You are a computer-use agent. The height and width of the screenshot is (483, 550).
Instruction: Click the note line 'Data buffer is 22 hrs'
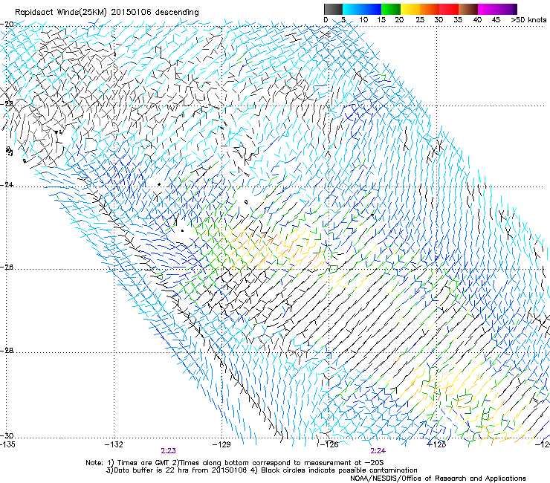pos(262,470)
